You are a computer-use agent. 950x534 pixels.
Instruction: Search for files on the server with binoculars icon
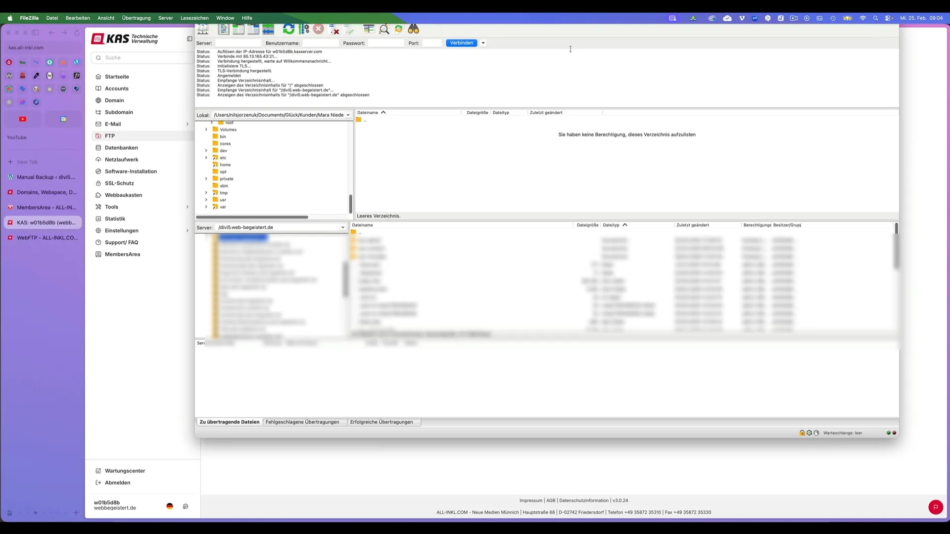(413, 29)
